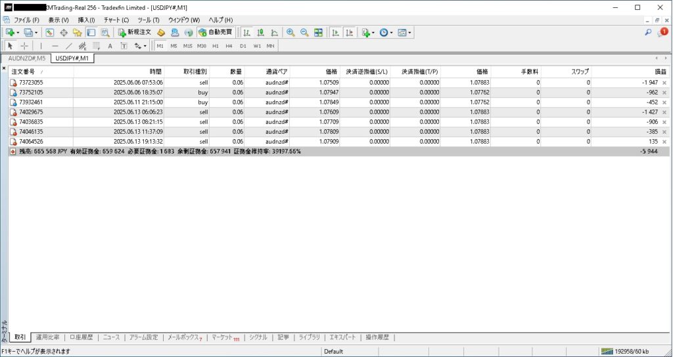Image resolution: width=673 pixels, height=357 pixels.
Task: Toggle the M1 timeframe button
Action: [x=161, y=46]
